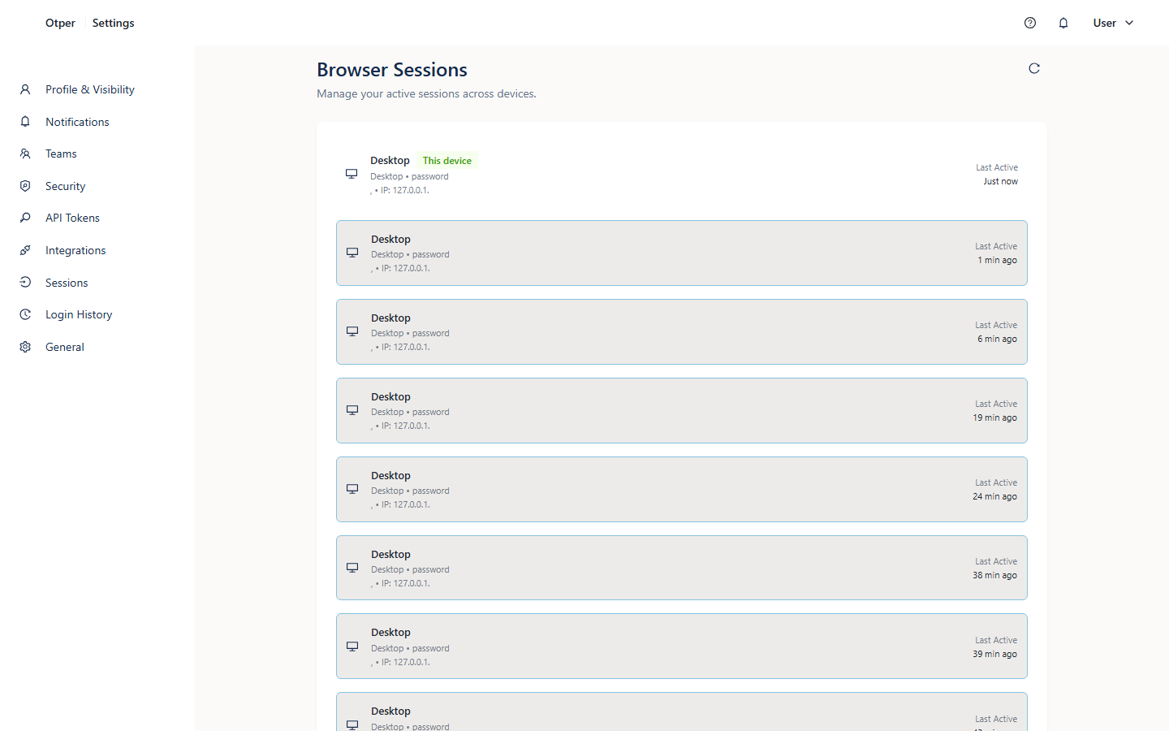Click the current device Desktop session title

[x=390, y=160]
